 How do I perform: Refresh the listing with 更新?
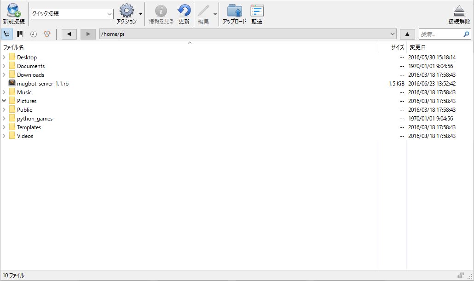184,14
